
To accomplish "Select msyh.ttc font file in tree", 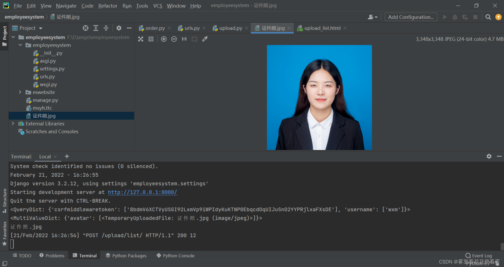I will pos(42,108).
